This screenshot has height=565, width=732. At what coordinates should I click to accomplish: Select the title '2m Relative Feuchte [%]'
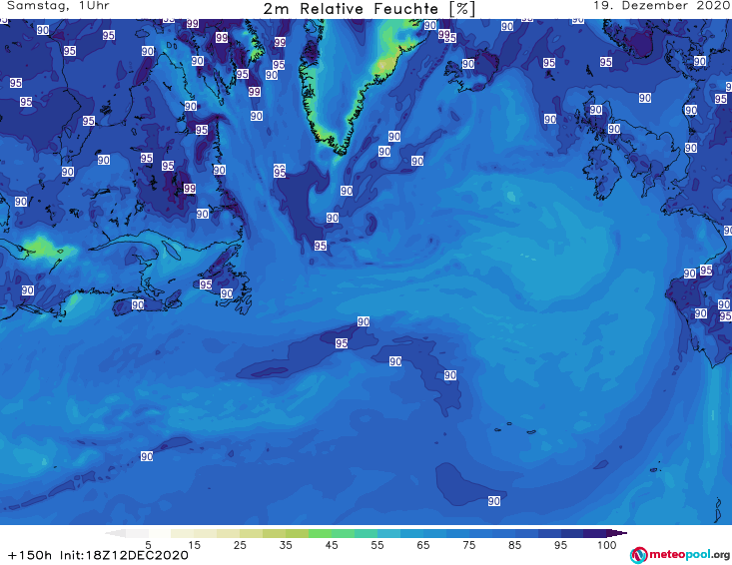click(368, 9)
